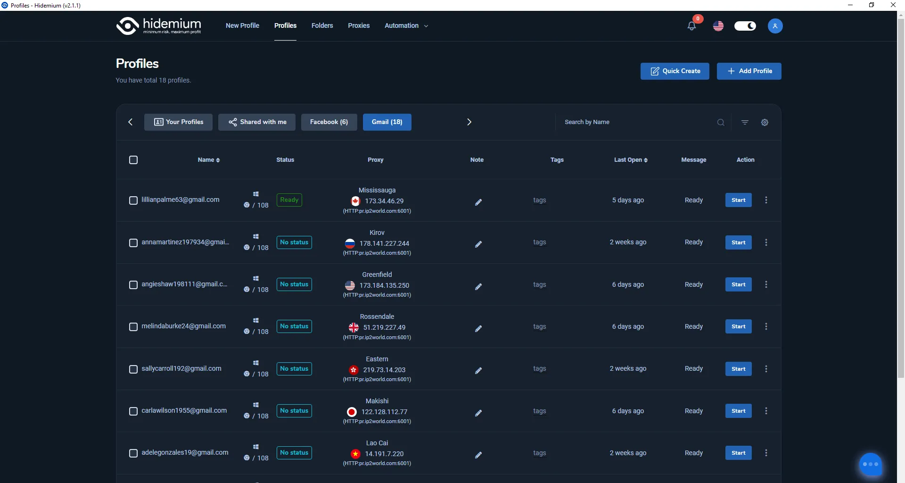The height and width of the screenshot is (483, 905).
Task: Open the user account avatar icon
Action: [775, 26]
